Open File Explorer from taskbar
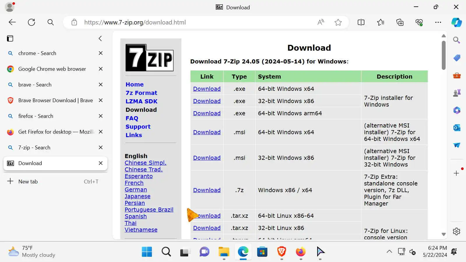Image resolution: width=466 pixels, height=262 pixels. pyautogui.click(x=224, y=252)
